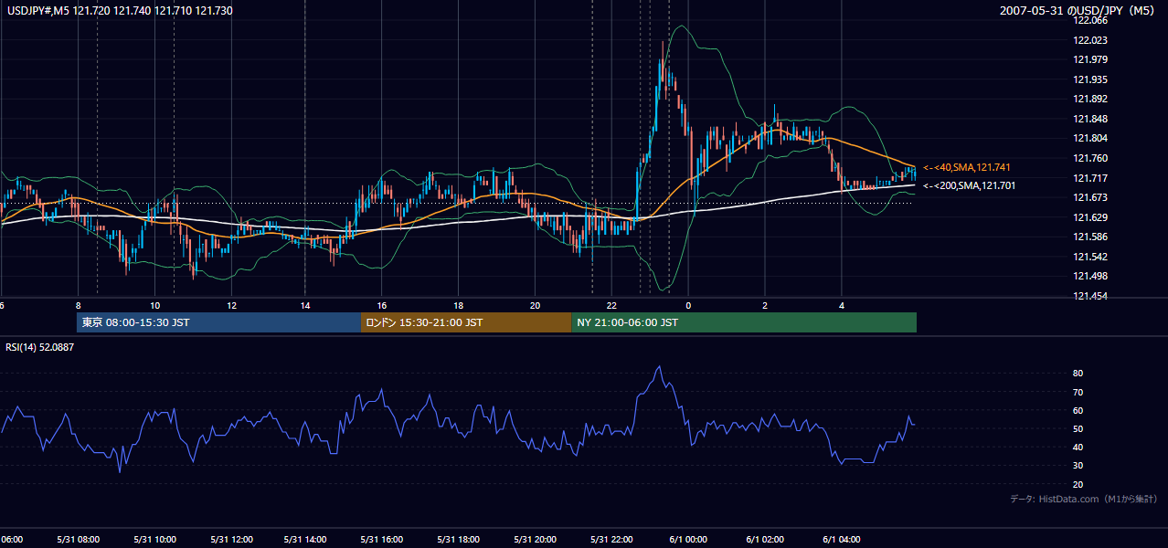This screenshot has width=1168, height=548.
Task: Click the 6/1 00:00 time label
Action: (x=688, y=540)
